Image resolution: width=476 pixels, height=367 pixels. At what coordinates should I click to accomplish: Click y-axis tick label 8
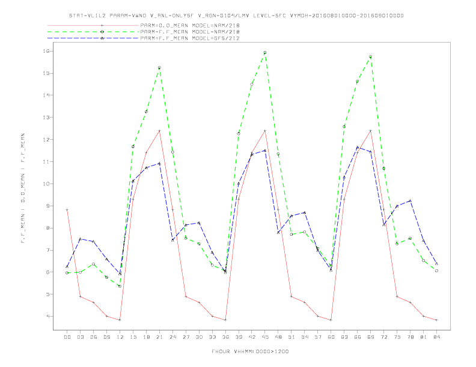(x=47, y=228)
